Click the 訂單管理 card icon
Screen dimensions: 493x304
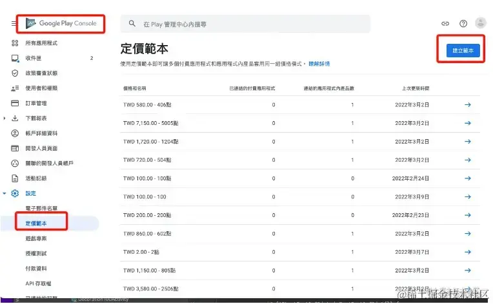click(15, 103)
